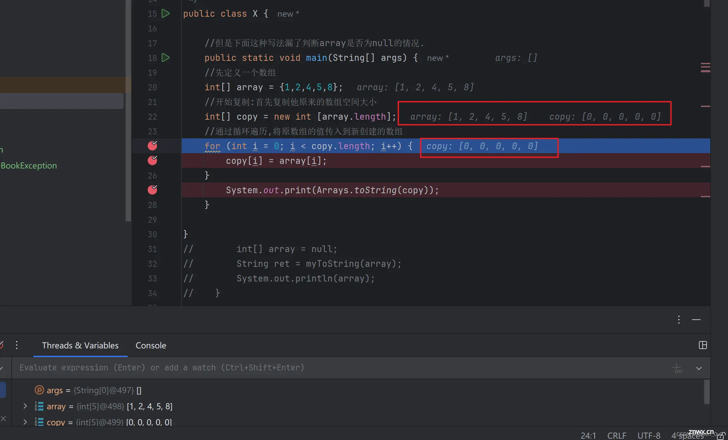Open the Threads & Variables panel

click(x=80, y=345)
